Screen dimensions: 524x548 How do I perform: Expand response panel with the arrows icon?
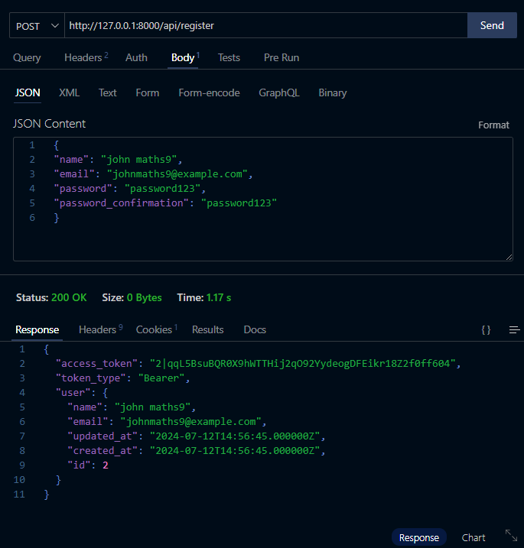point(512,537)
